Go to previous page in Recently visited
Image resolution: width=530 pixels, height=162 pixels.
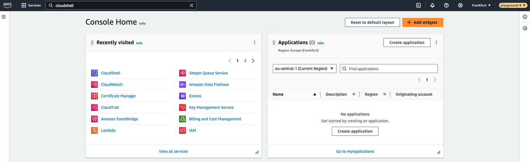230,61
